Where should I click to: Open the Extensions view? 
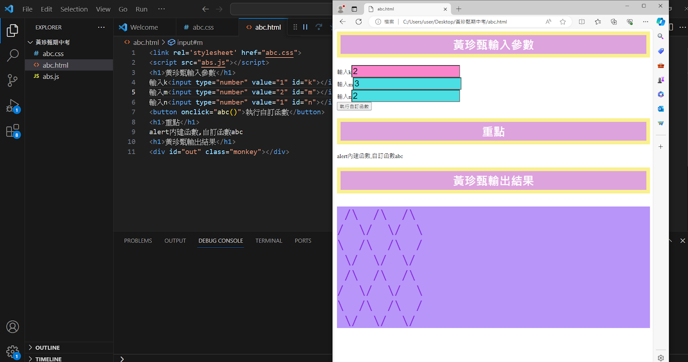[x=12, y=131]
